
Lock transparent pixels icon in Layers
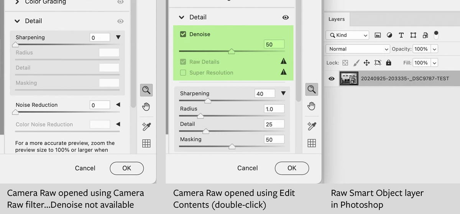[345, 63]
